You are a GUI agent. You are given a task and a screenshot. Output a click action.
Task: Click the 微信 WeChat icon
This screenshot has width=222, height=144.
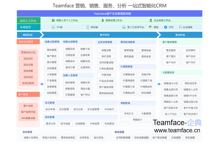click(x=150, y=27)
